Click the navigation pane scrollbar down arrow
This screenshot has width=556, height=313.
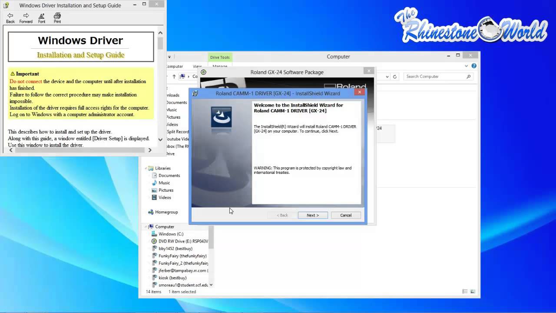click(x=211, y=285)
